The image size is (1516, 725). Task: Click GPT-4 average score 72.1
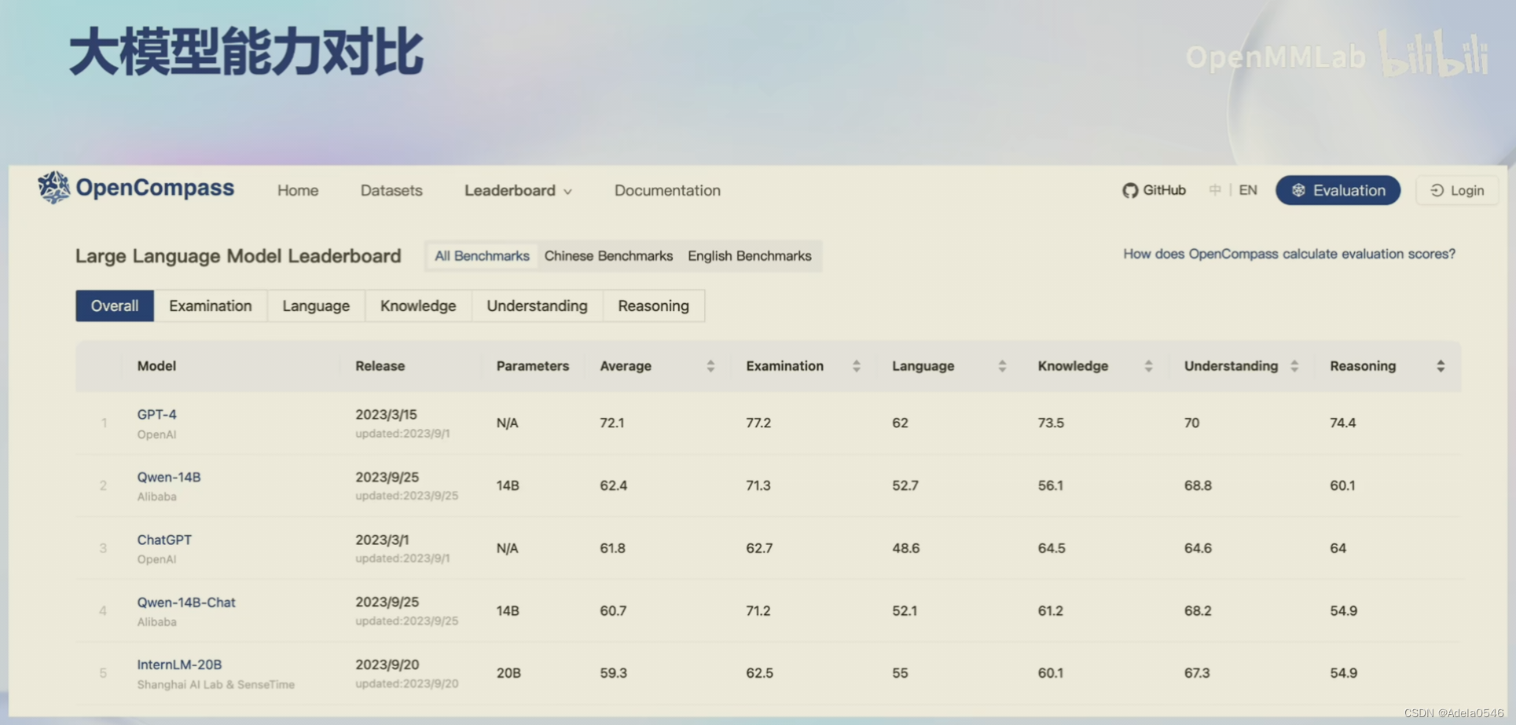pyautogui.click(x=611, y=423)
